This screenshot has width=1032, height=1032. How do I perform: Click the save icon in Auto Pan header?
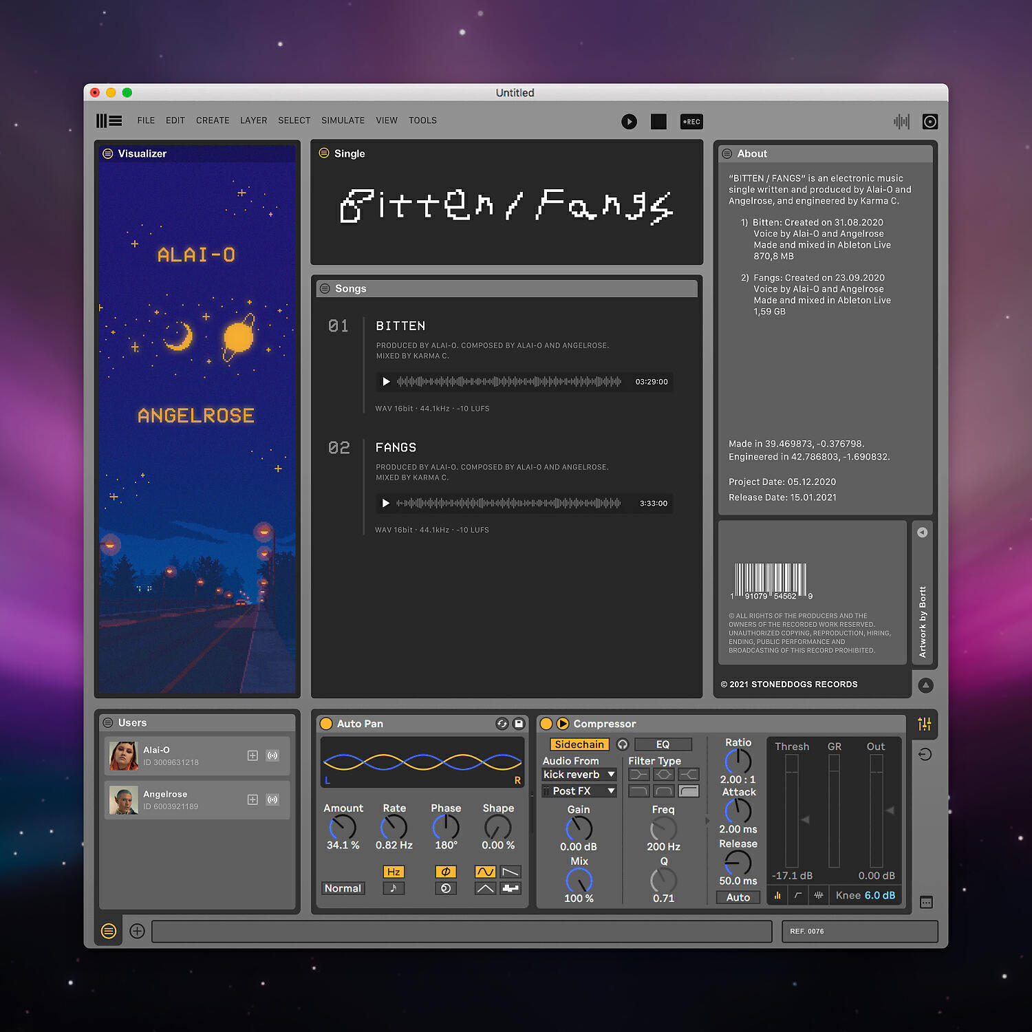point(519,724)
